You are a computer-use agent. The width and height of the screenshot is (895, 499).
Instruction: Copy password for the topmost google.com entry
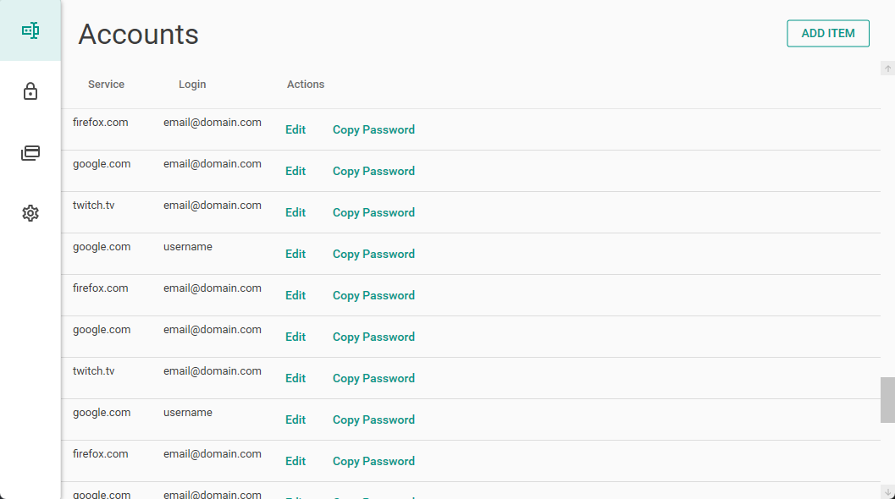373,172
